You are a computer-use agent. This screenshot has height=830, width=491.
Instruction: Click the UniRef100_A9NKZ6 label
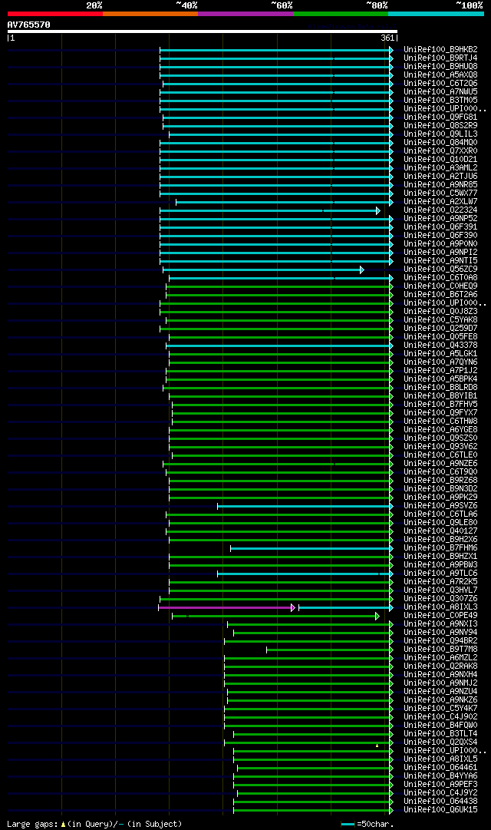point(440,699)
